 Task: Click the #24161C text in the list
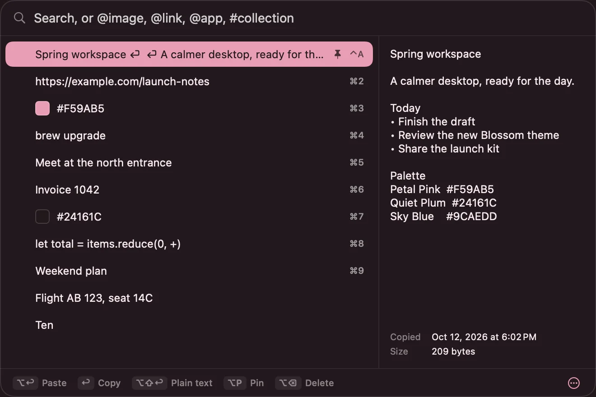tap(79, 217)
